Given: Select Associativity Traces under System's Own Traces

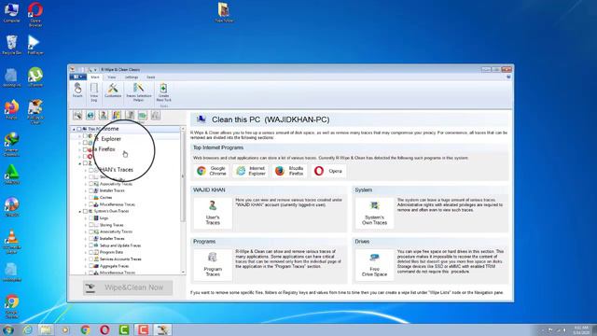Looking at the screenshot, I should [x=116, y=231].
